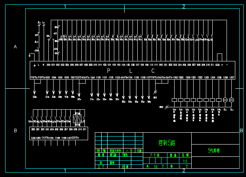Click expansion module terminal 301
The width and height of the screenshot is (246, 177).
coord(38,129)
